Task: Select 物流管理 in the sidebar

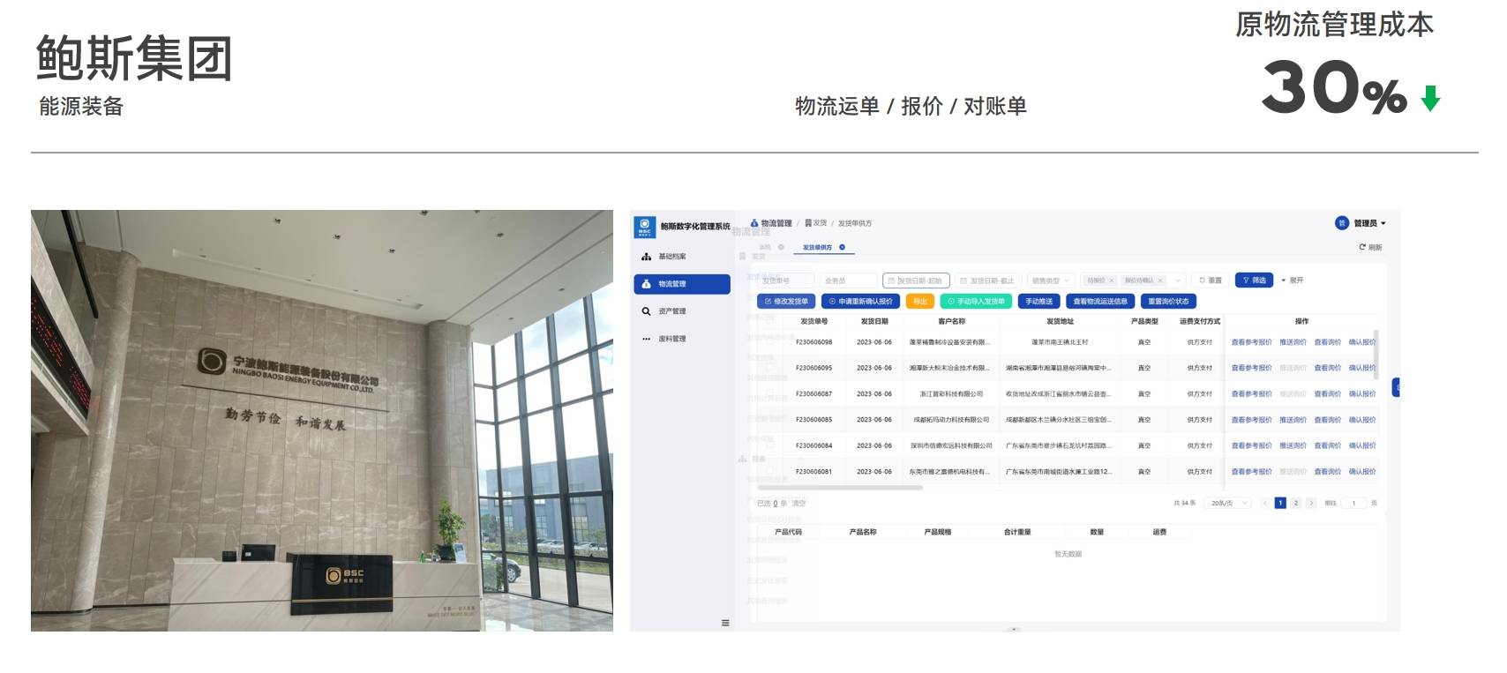Action: coord(681,284)
